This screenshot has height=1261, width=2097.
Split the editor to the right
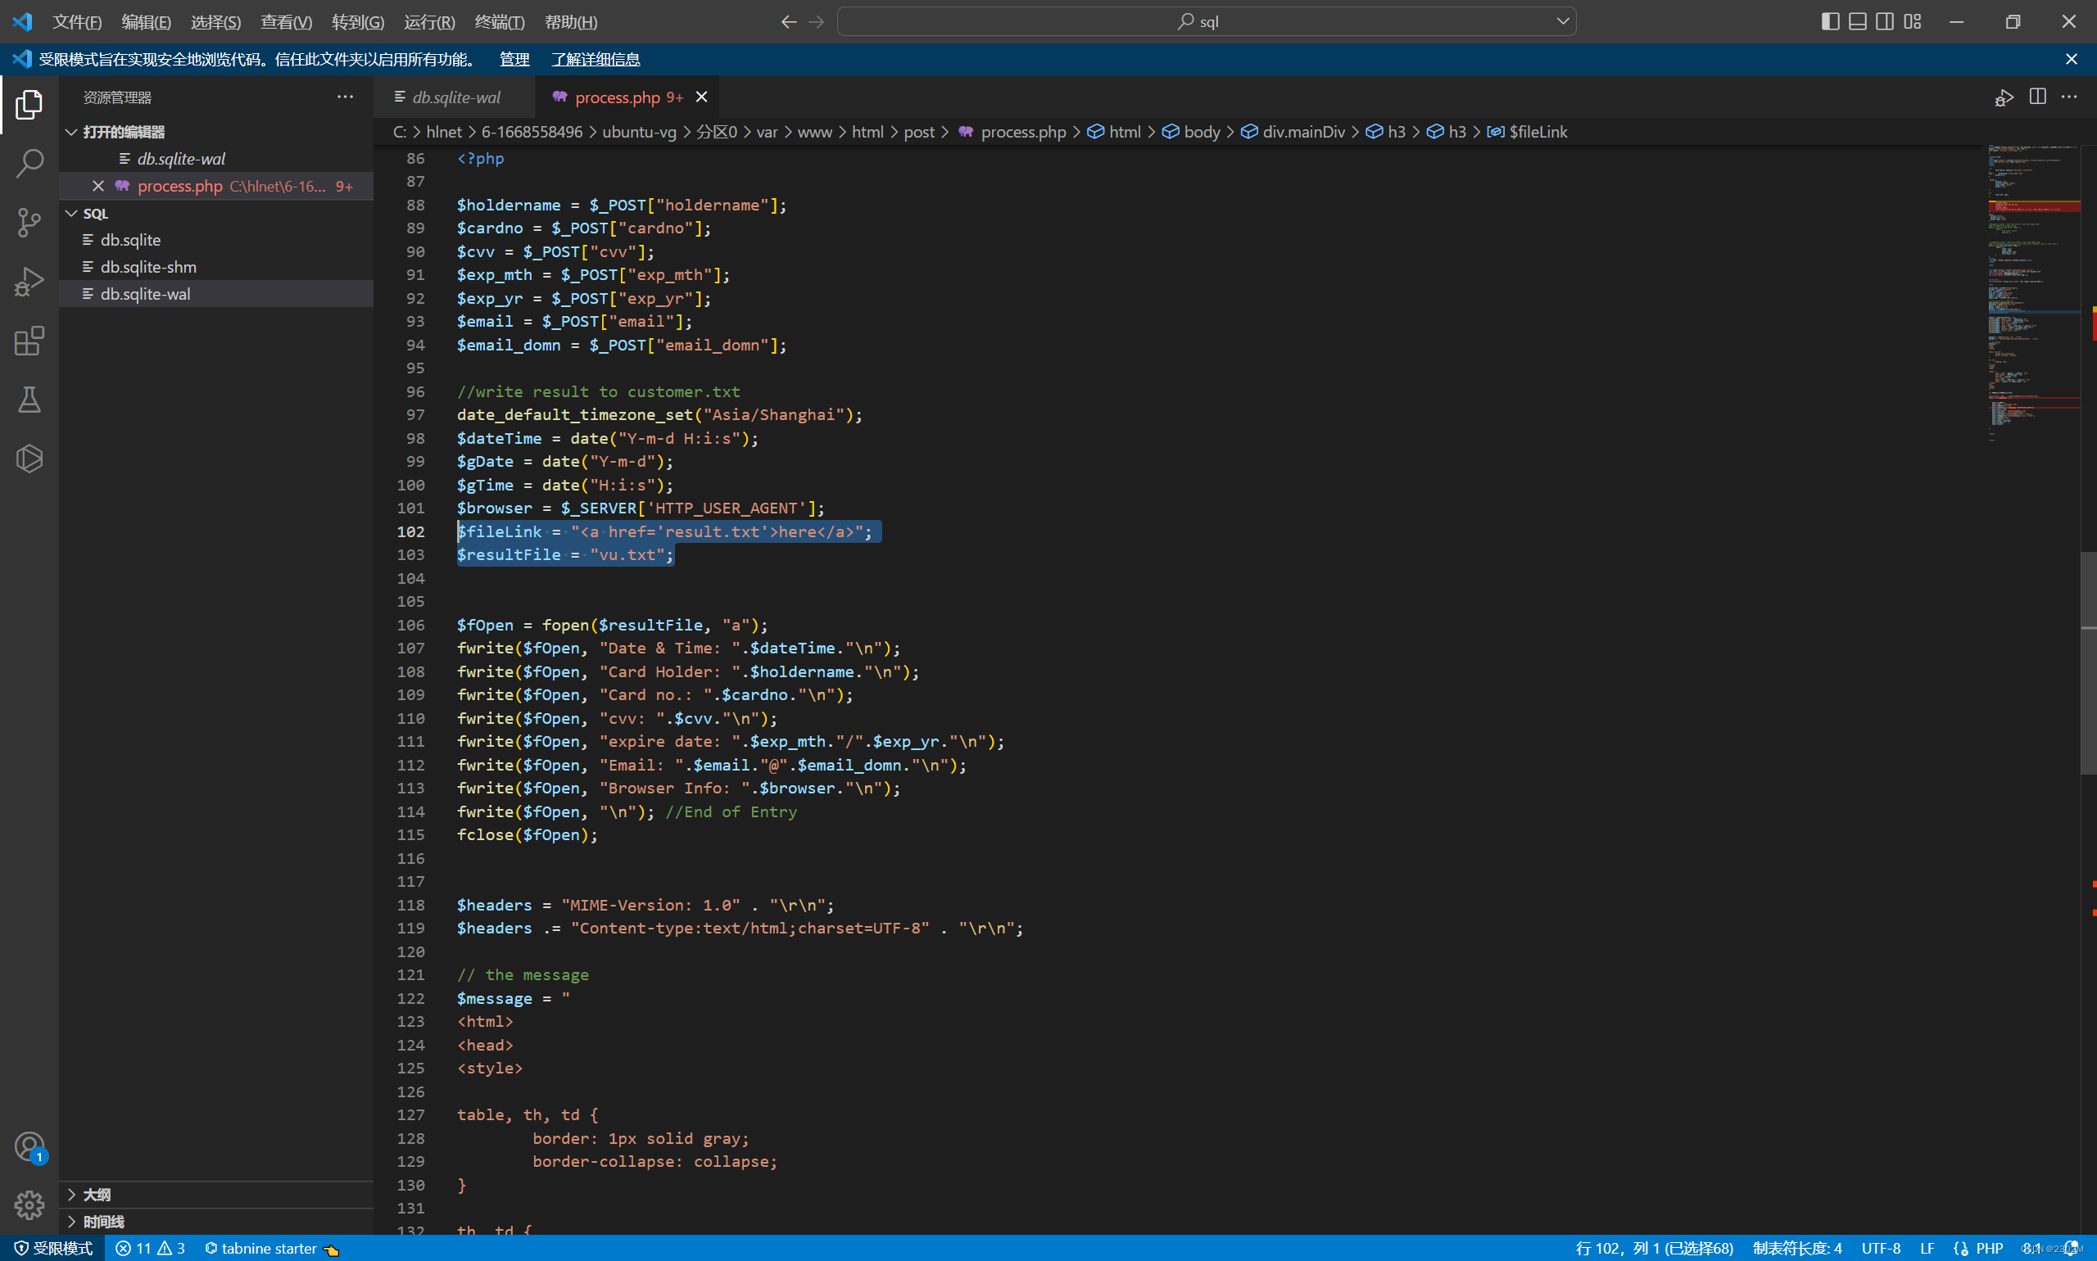click(x=2037, y=97)
